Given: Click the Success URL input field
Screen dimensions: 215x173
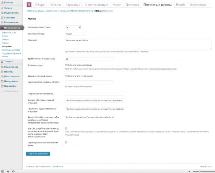Looking at the screenshot, I should (x=95, y=100).
